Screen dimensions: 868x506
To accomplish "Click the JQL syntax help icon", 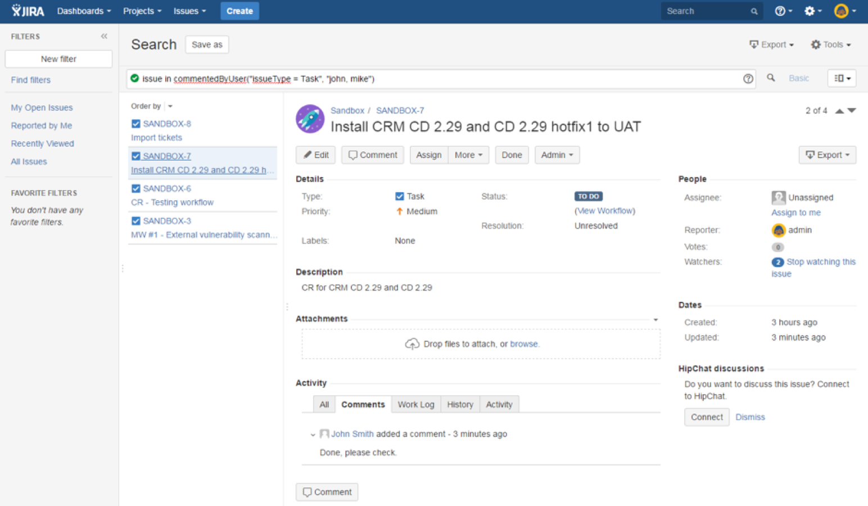I will 748,79.
